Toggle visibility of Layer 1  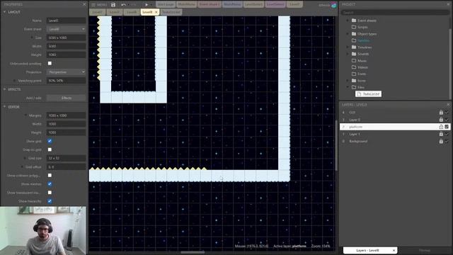[x=447, y=134]
